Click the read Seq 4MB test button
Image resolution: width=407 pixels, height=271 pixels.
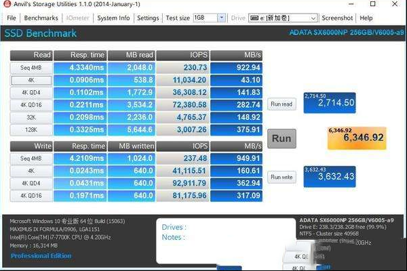click(31, 68)
